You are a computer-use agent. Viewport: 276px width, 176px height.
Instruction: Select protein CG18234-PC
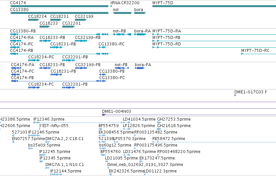point(34,88)
